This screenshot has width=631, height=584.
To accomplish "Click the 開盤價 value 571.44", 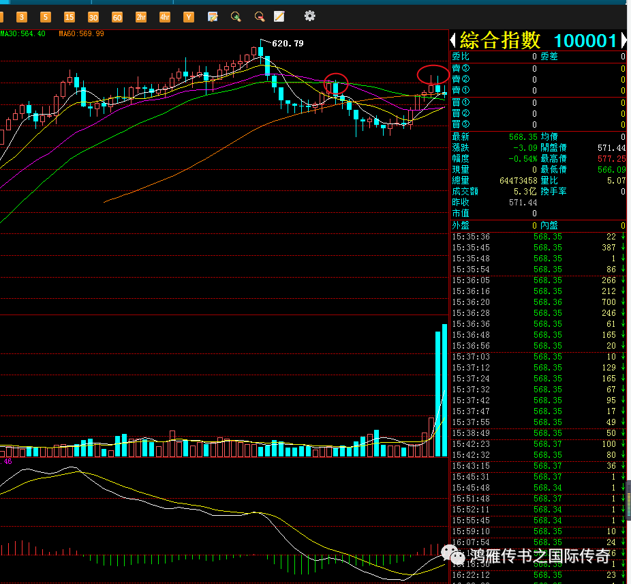I will [x=612, y=148].
